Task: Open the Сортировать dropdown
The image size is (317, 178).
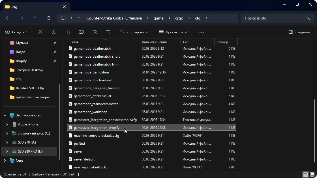Action: pyautogui.click(x=136, y=32)
